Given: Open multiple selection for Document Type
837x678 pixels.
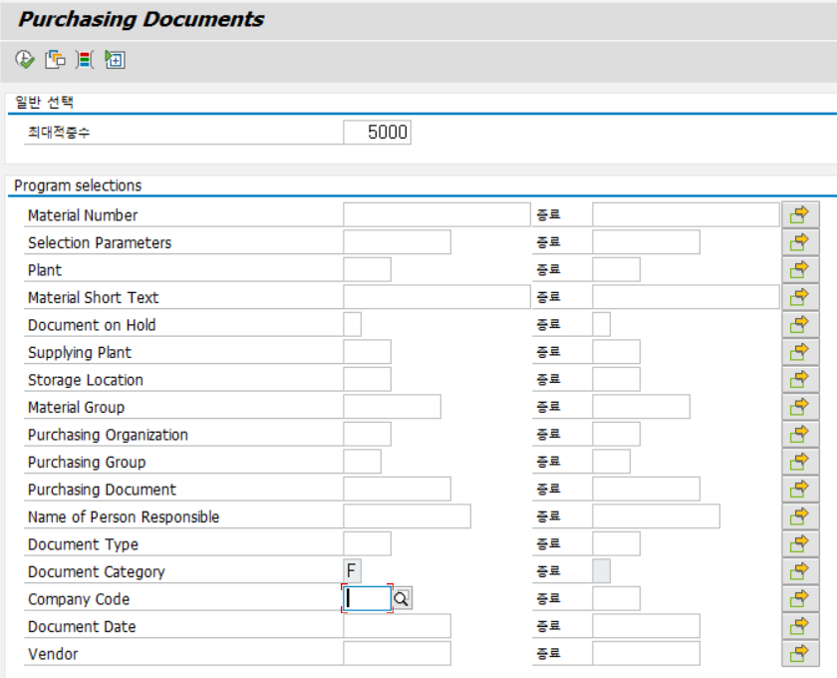Looking at the screenshot, I should click(800, 544).
